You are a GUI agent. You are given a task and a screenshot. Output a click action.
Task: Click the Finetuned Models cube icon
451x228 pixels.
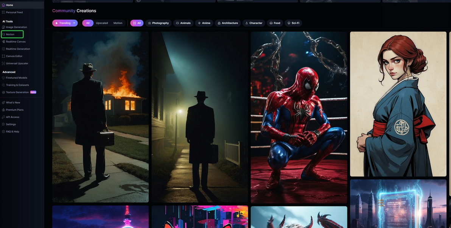[x=3, y=78]
